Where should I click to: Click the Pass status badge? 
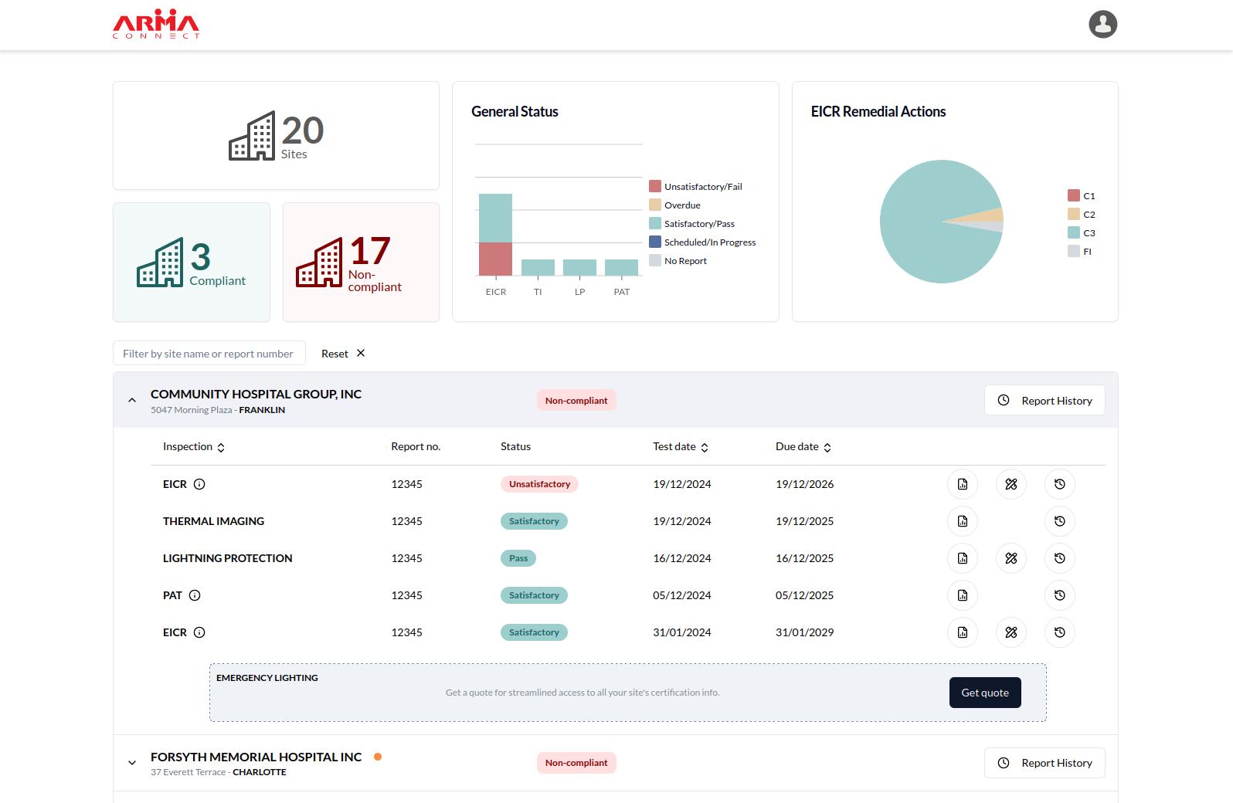(x=518, y=558)
